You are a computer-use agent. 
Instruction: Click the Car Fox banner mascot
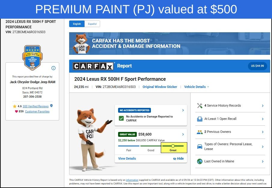pos(81,43)
